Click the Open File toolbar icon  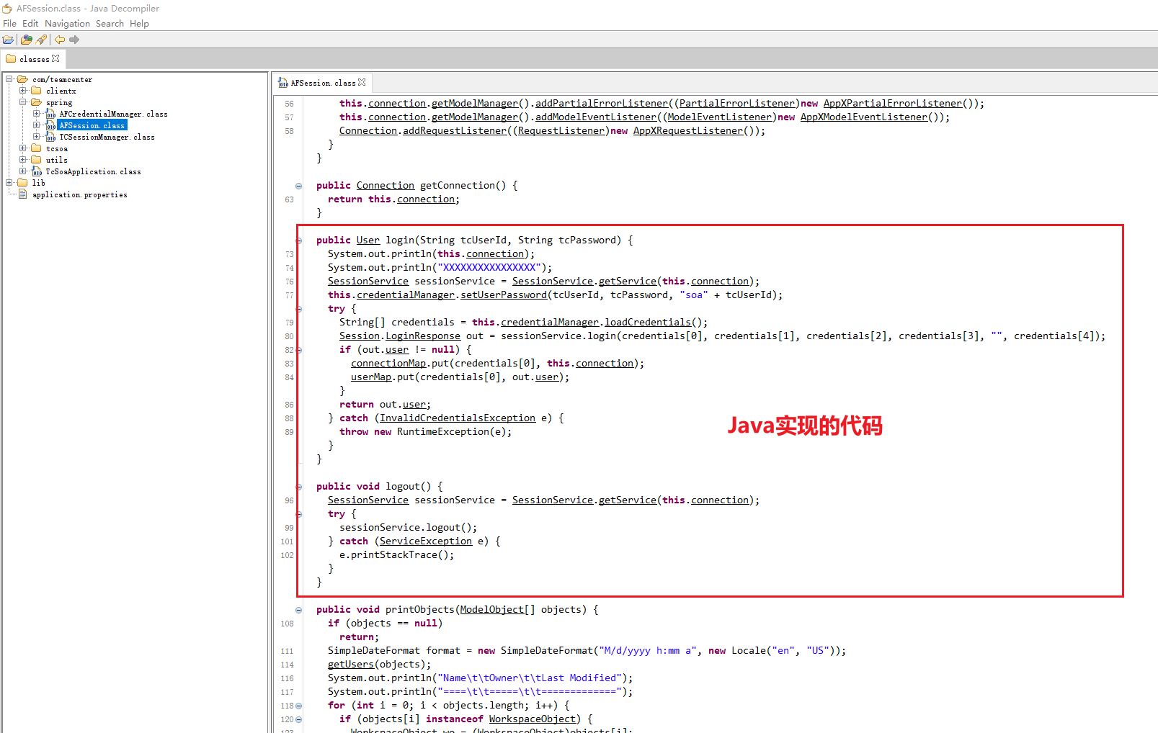(8, 40)
